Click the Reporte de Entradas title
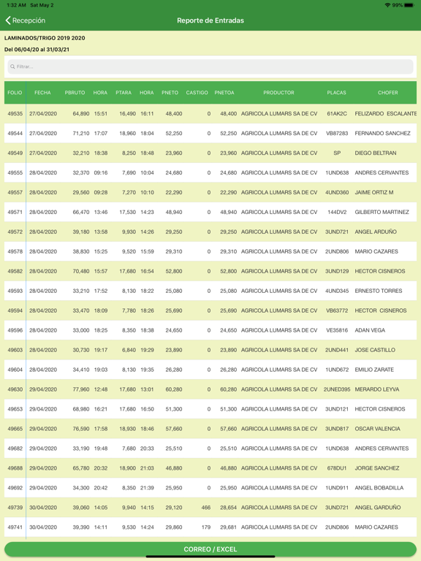The image size is (421, 561). click(210, 20)
